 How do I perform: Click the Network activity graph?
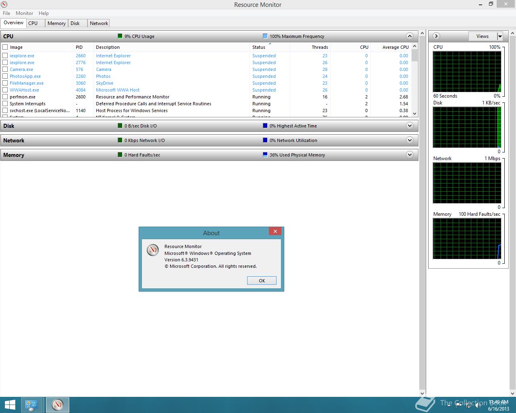[467, 183]
